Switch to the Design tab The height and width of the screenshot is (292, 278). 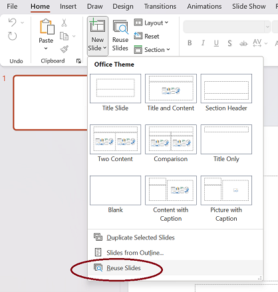(x=123, y=7)
